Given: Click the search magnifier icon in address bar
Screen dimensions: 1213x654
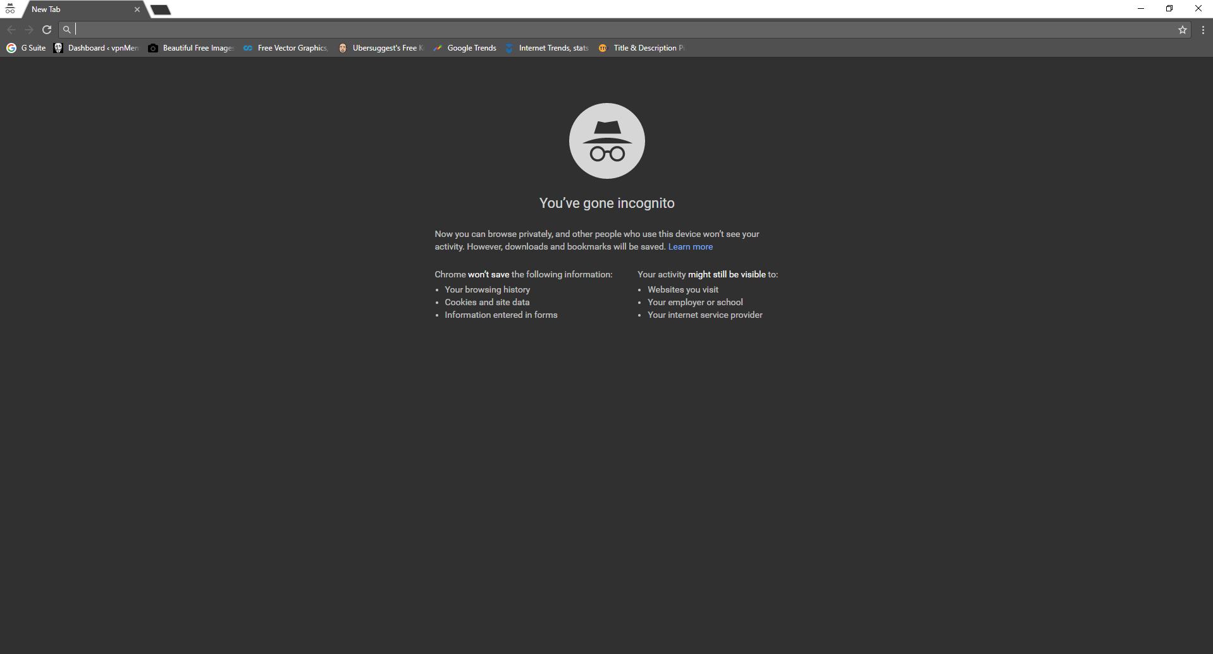Looking at the screenshot, I should (67, 30).
